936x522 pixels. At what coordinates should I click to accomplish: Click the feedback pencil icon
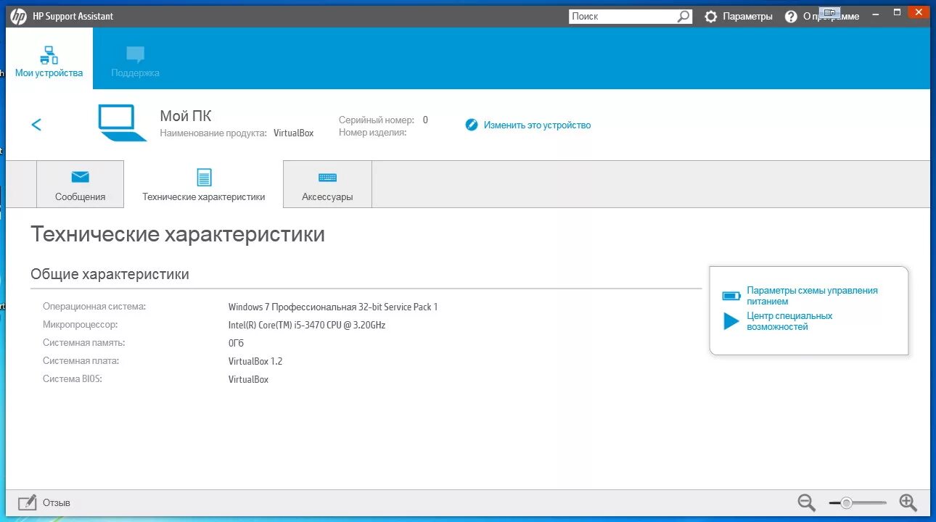click(28, 502)
